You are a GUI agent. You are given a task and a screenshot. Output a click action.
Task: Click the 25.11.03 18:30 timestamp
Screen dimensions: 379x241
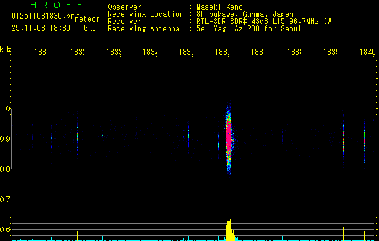coord(40,28)
